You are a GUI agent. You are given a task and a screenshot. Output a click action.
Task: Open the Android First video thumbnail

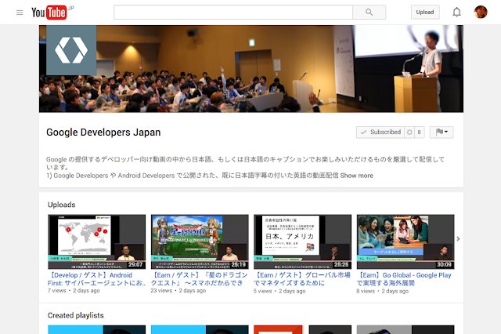97,241
